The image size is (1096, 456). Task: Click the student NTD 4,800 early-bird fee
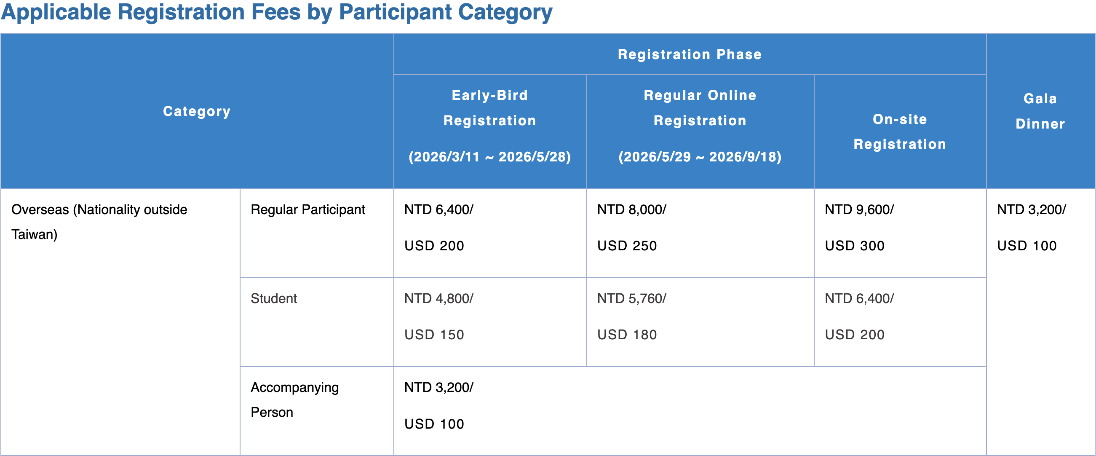(438, 298)
